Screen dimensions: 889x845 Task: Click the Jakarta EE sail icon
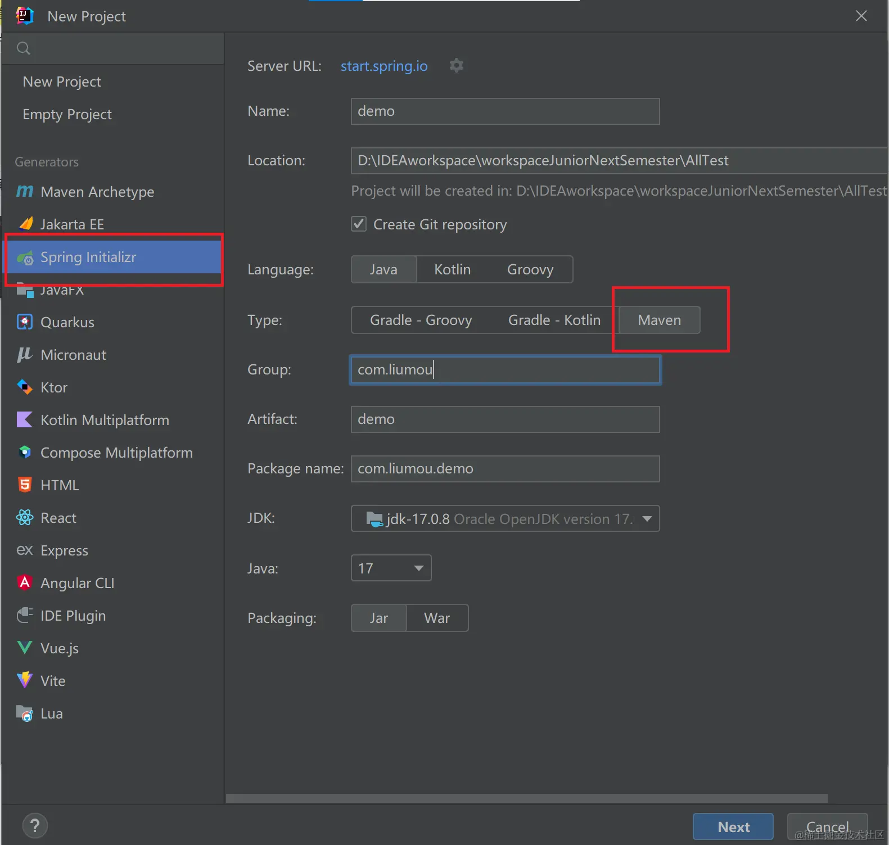[x=25, y=224]
